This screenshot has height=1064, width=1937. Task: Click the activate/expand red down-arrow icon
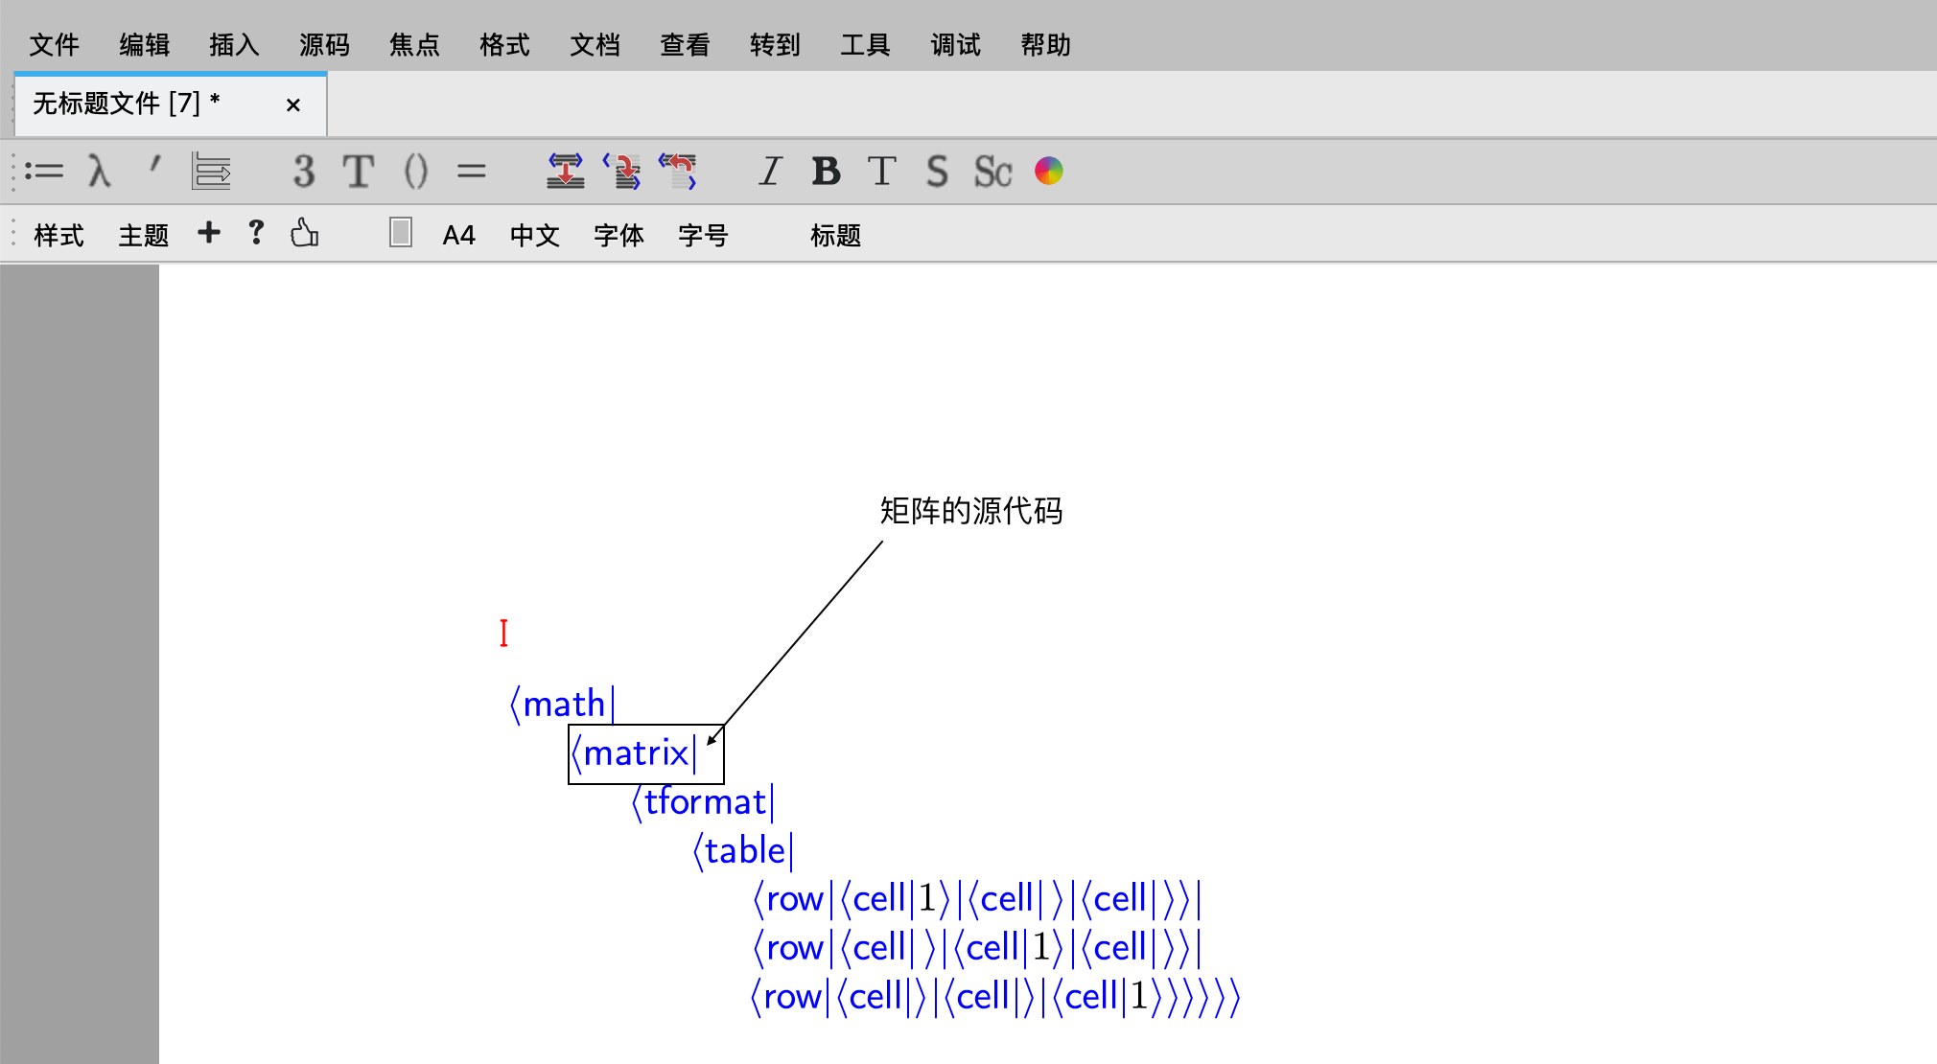[x=565, y=172]
